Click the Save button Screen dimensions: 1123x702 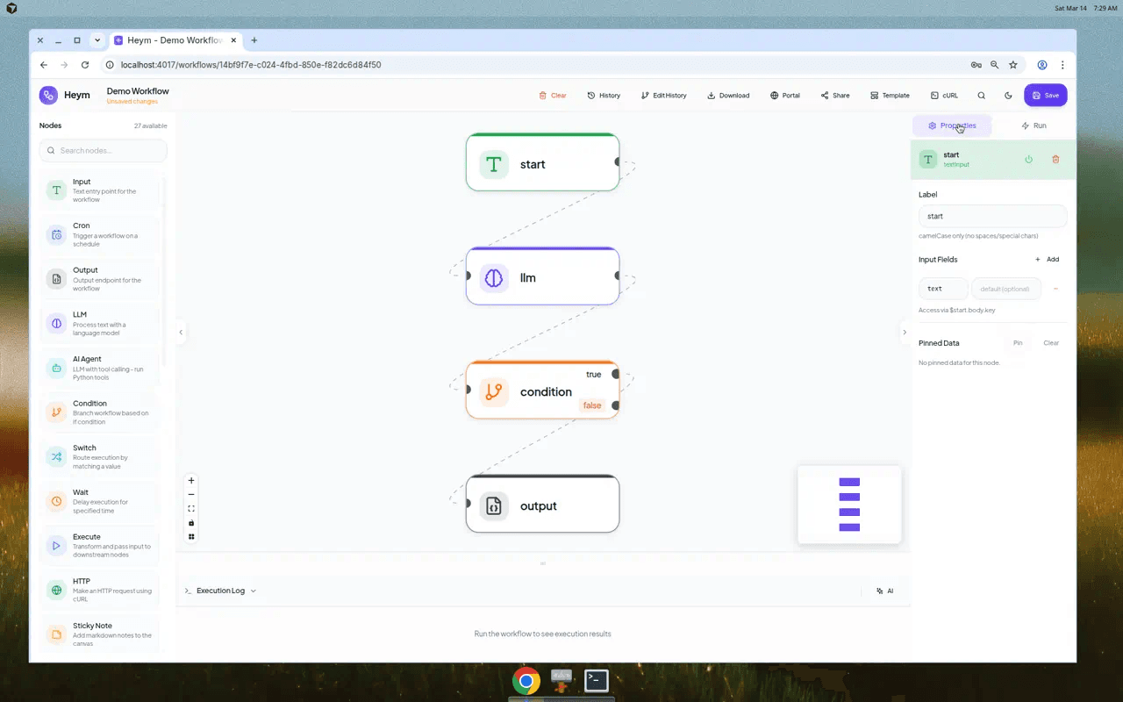click(x=1045, y=95)
